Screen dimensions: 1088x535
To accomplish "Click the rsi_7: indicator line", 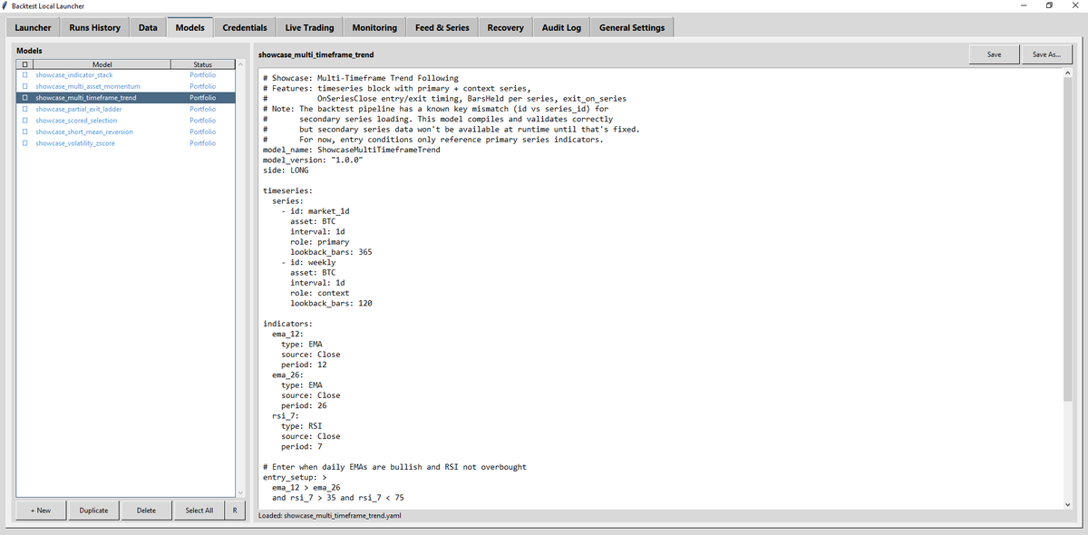I will click(287, 415).
